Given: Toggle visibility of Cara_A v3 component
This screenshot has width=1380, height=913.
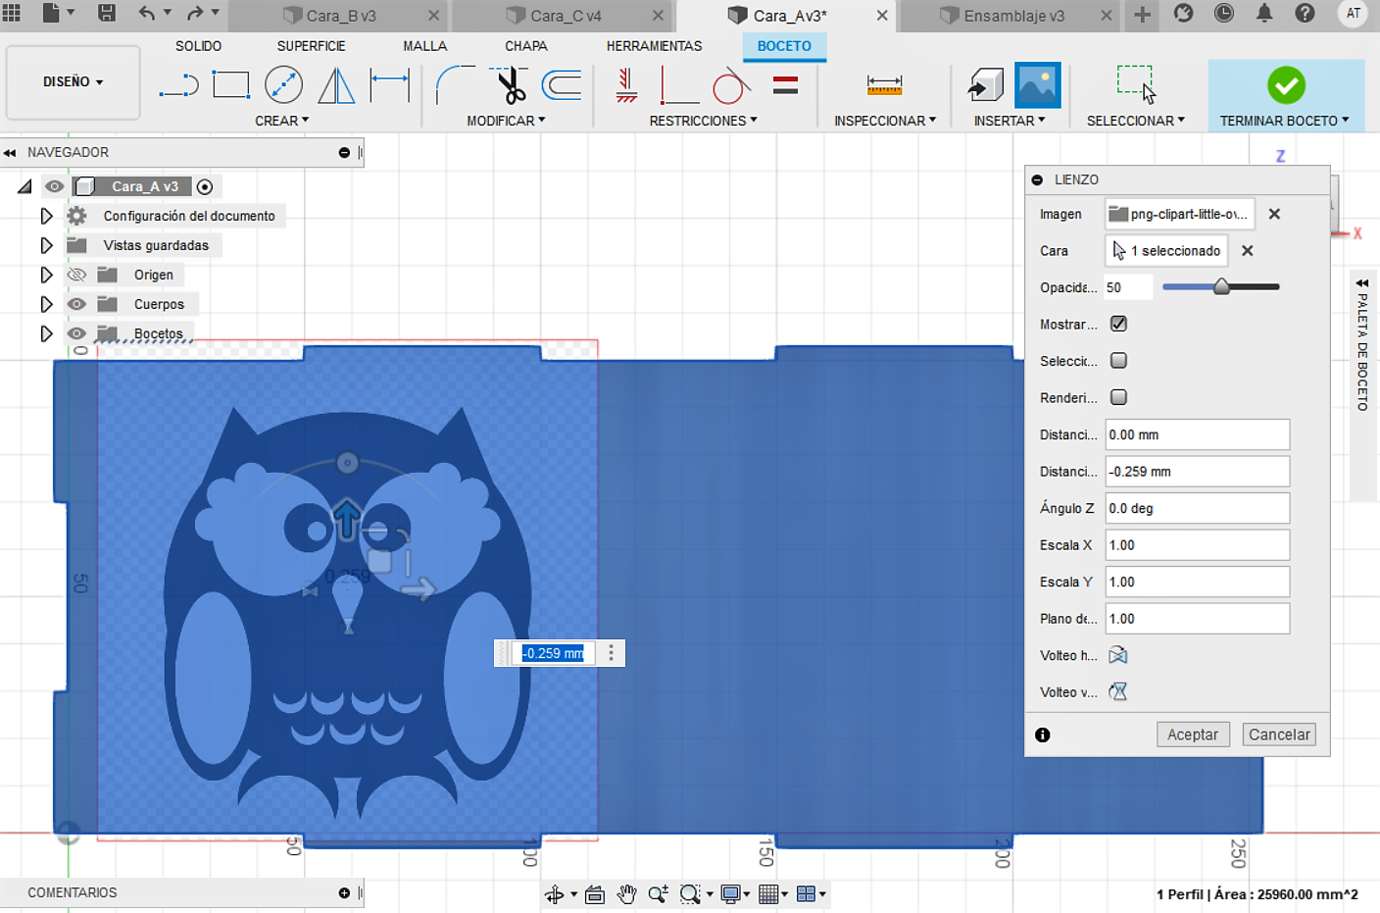Looking at the screenshot, I should coord(54,186).
